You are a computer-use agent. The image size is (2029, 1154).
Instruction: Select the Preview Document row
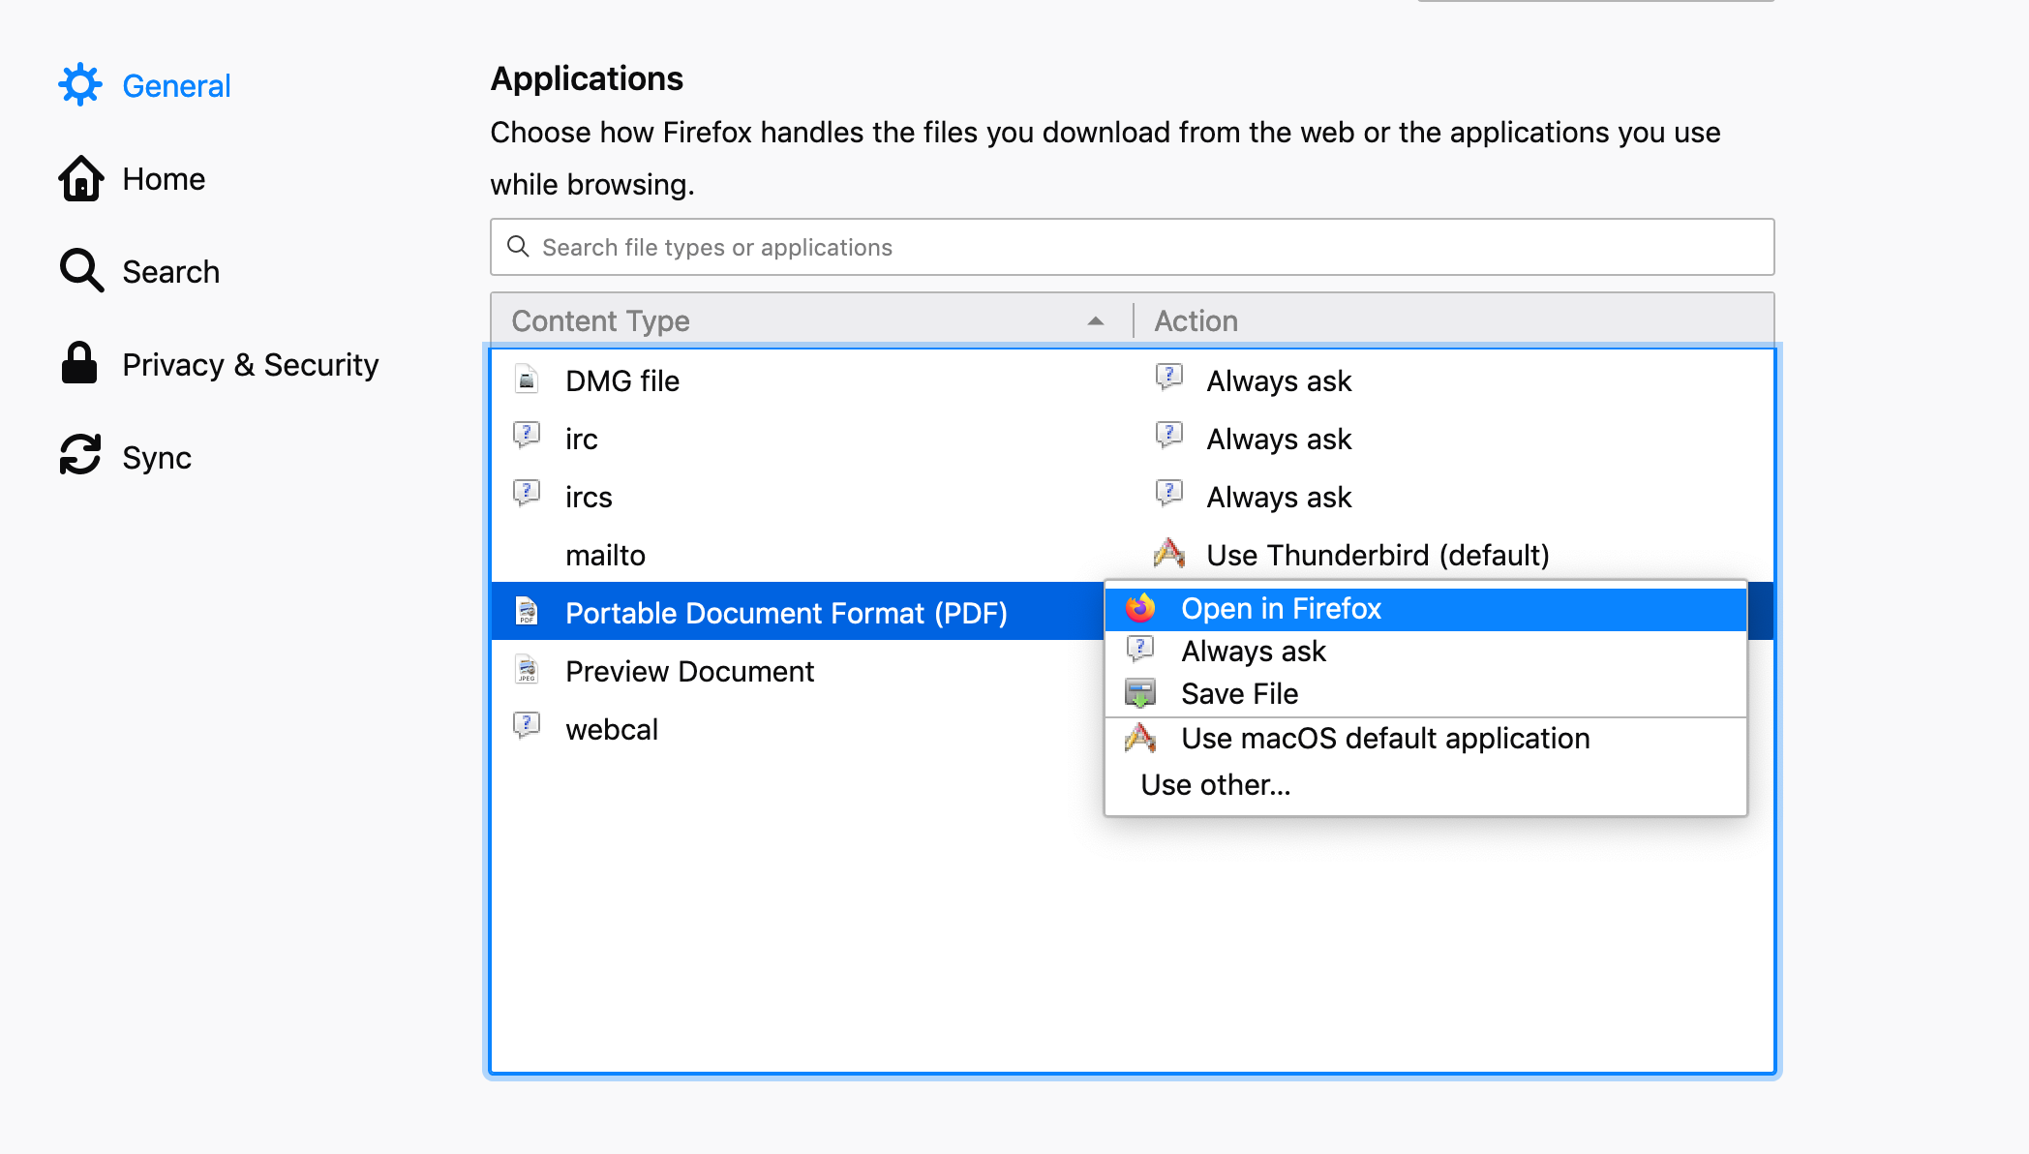[798, 671]
